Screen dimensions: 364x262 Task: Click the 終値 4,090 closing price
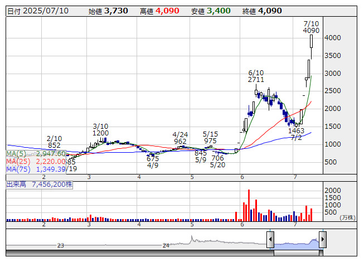(262, 11)
